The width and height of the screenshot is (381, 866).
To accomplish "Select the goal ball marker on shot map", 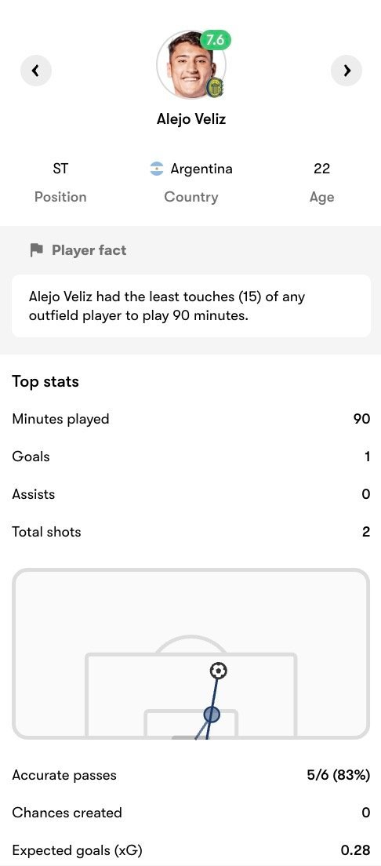I will (219, 671).
